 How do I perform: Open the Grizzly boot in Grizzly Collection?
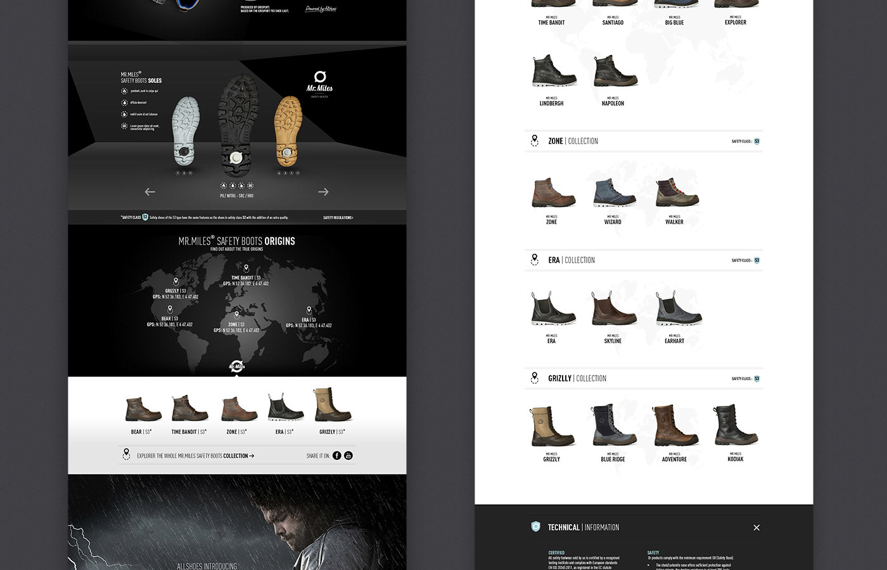coord(552,426)
